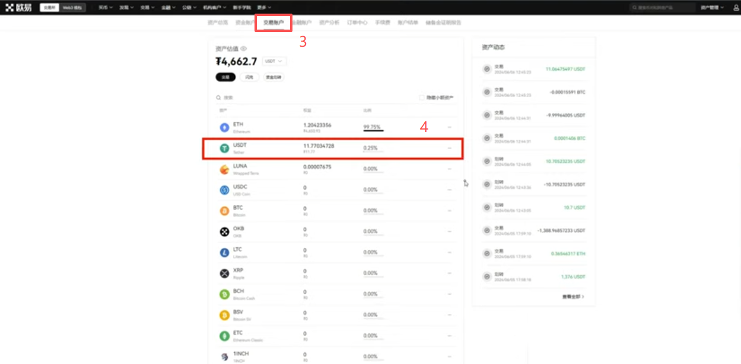741x364 pixels.
Task: Click the 10.70523235 USDT green activity amount
Action: [565, 161]
